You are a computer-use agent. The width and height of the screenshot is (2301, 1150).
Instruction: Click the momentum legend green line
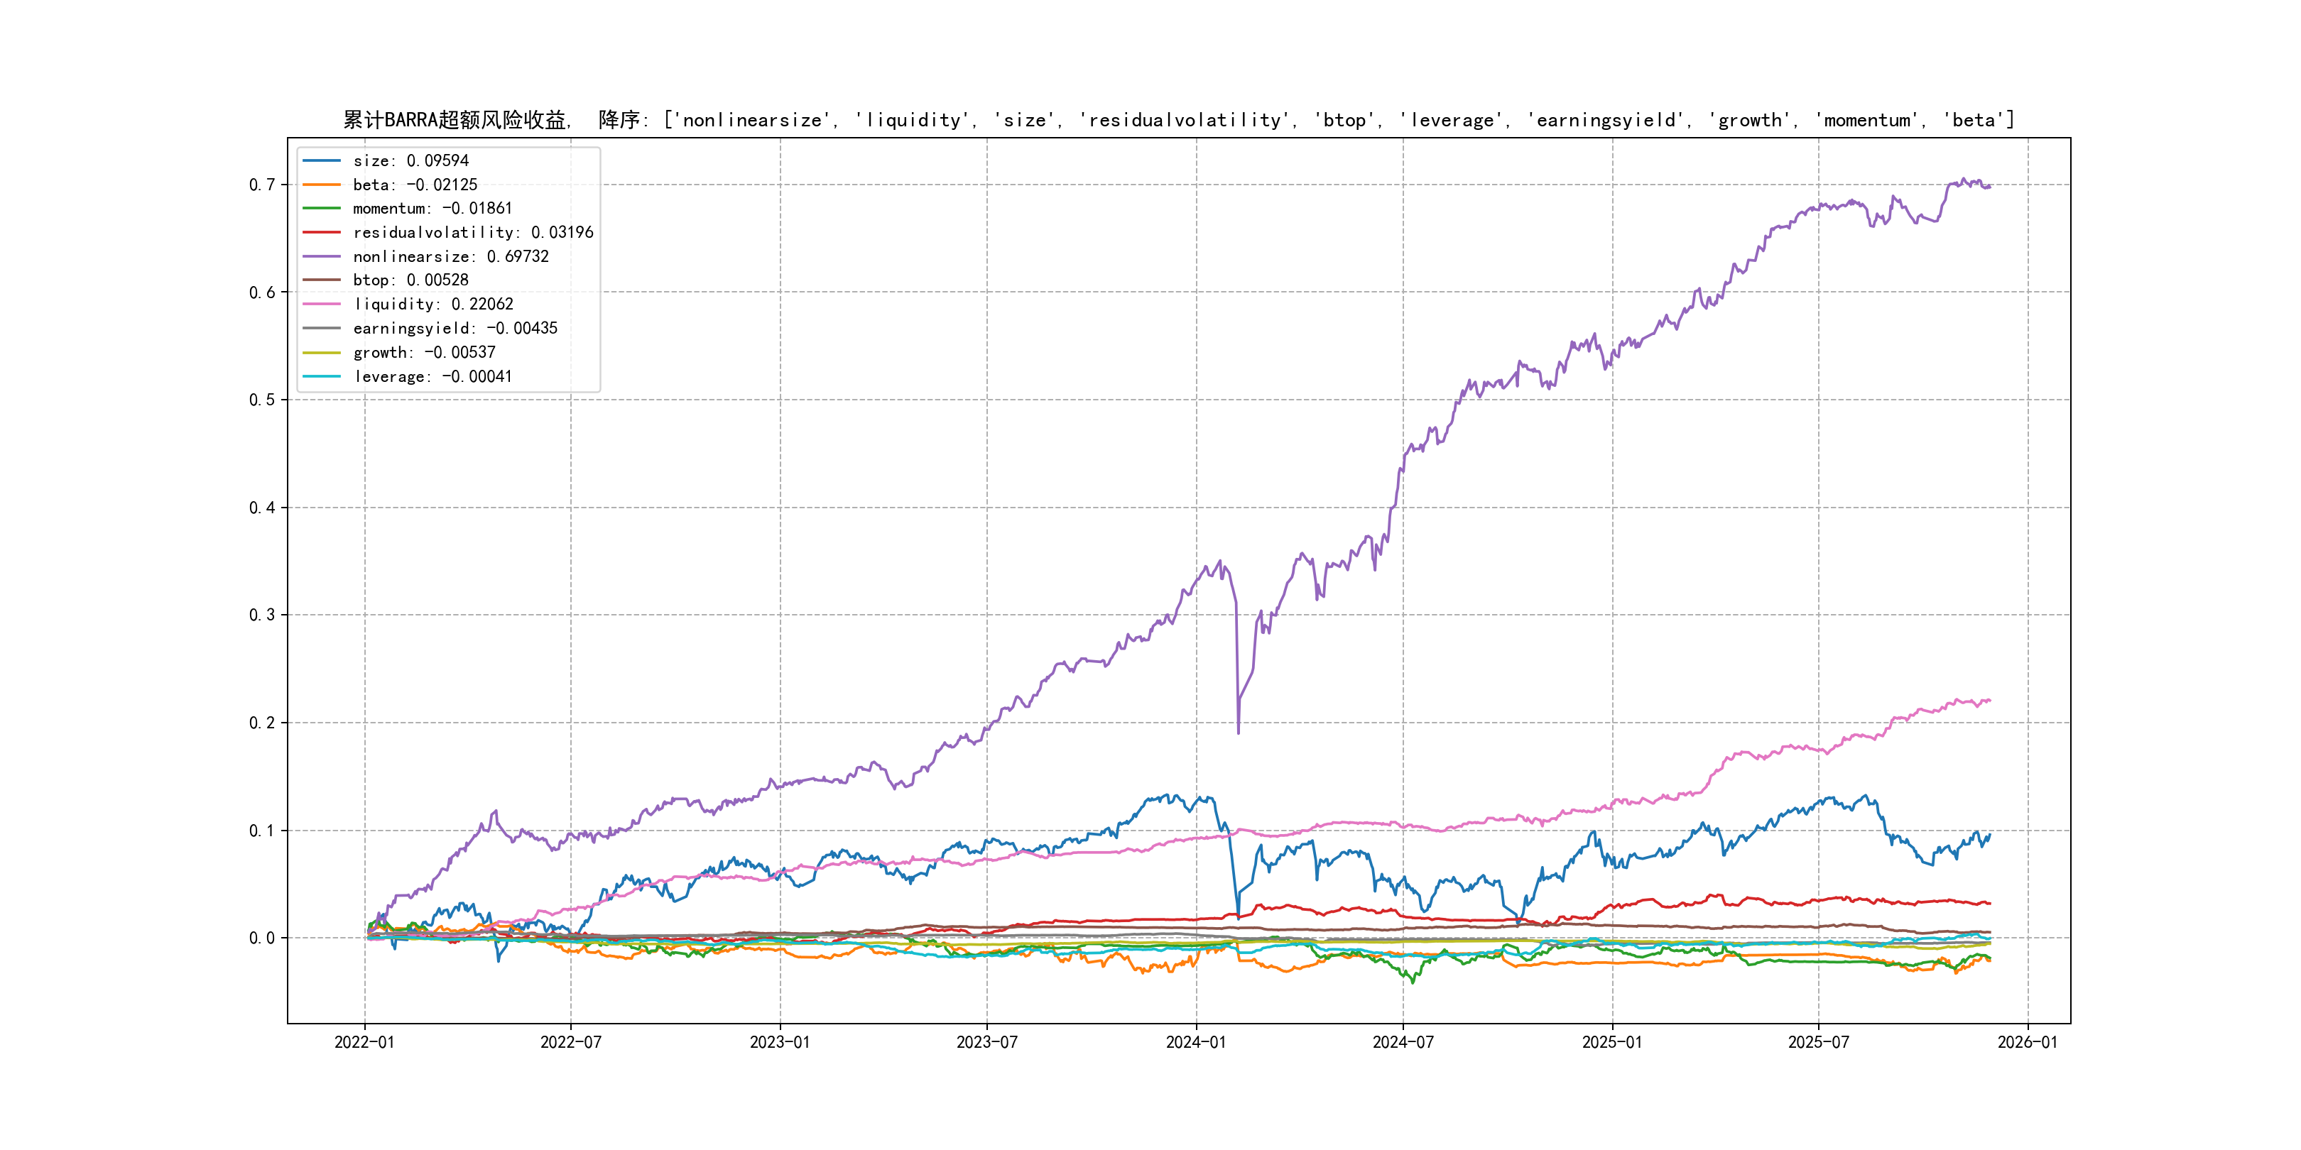coord(322,208)
